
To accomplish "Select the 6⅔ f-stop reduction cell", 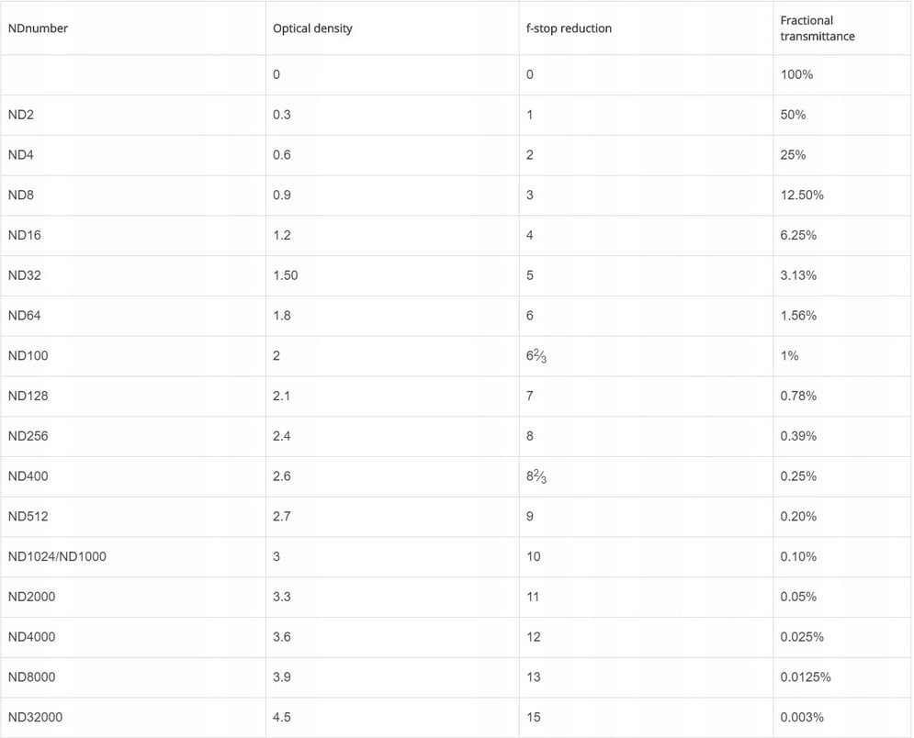I will (536, 356).
